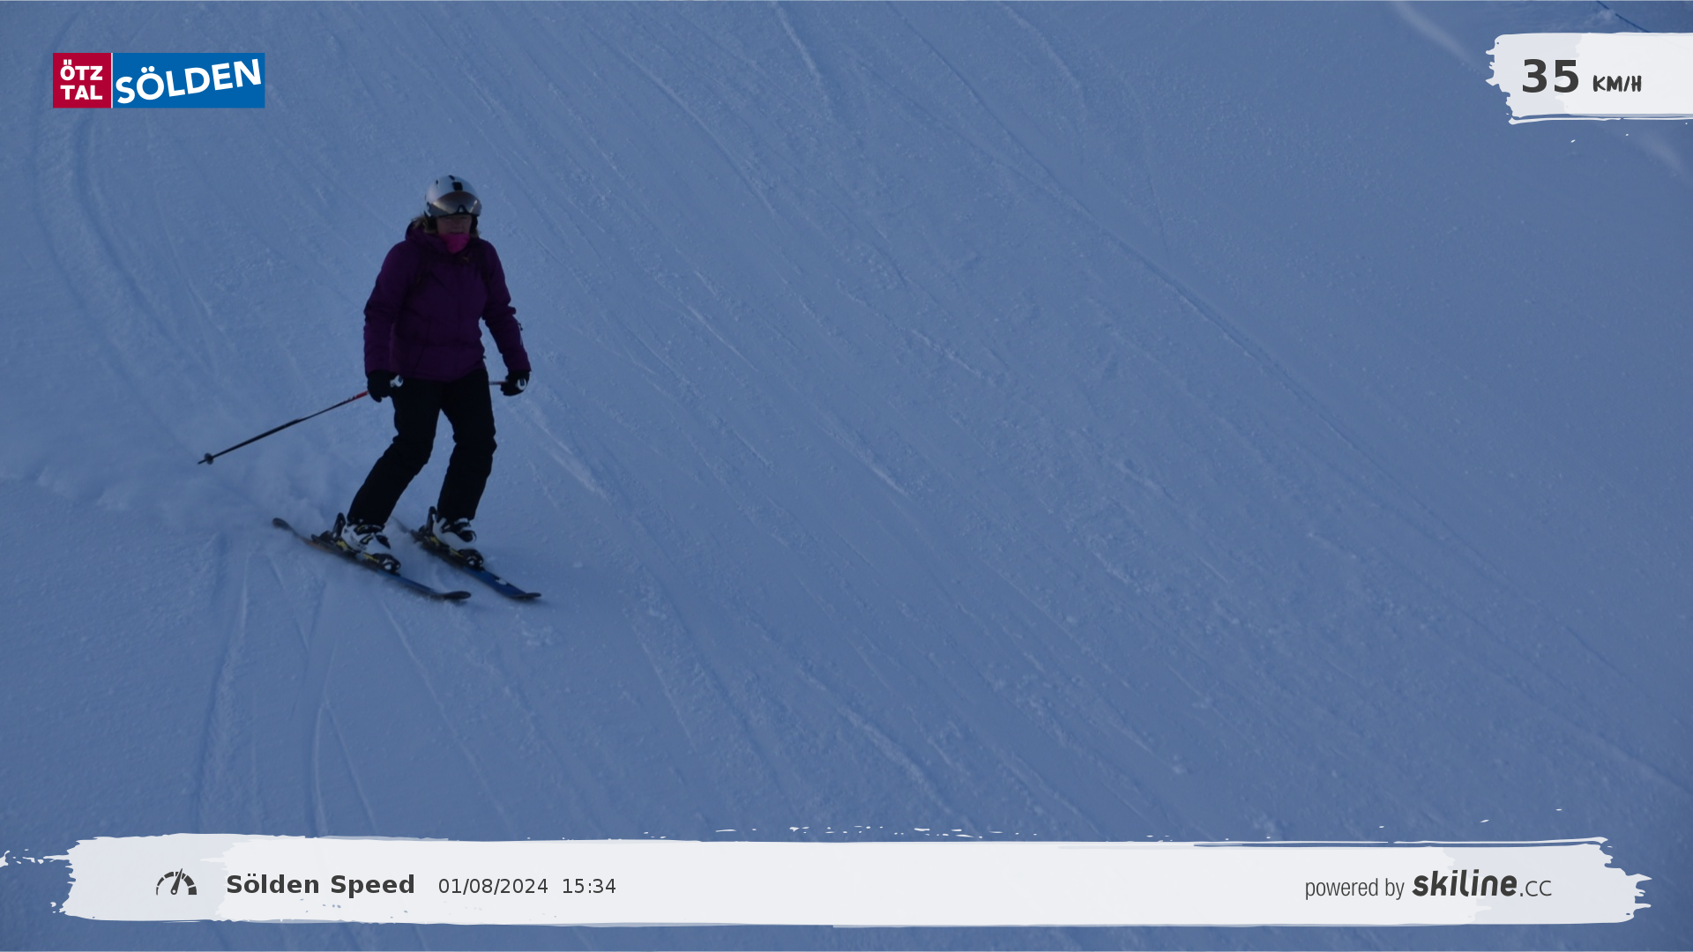Click the speedometer icon in bottom banner
The width and height of the screenshot is (1693, 952).
click(176, 883)
